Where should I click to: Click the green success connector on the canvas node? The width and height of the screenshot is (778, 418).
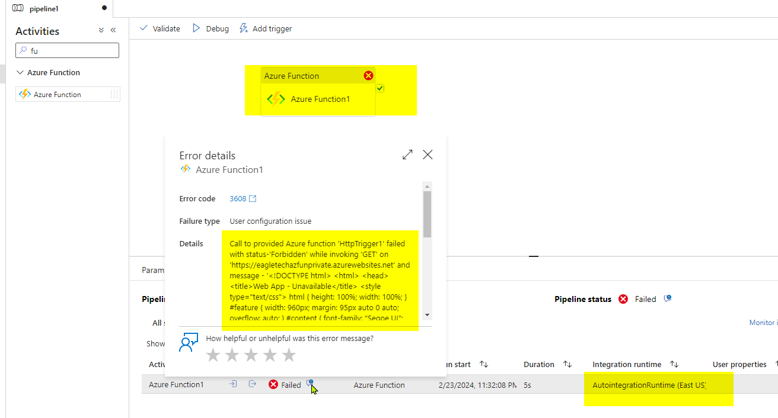[x=380, y=88]
